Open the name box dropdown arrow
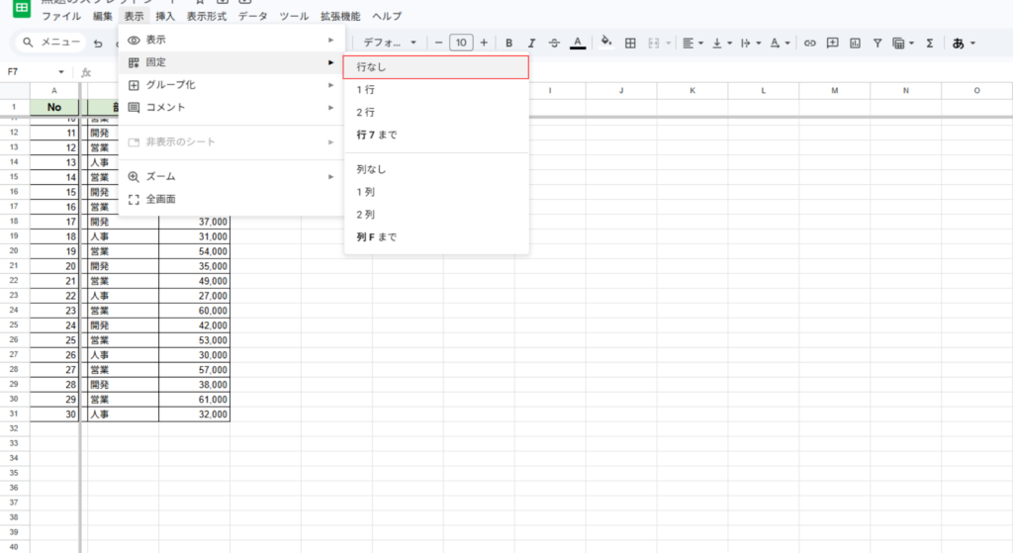 (x=61, y=72)
